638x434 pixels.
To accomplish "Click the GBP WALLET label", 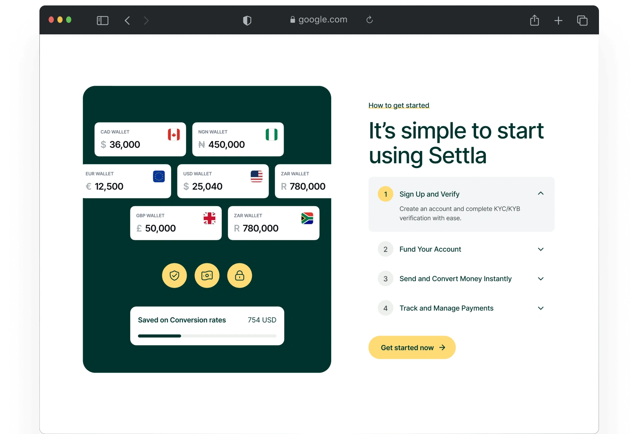I will (150, 216).
